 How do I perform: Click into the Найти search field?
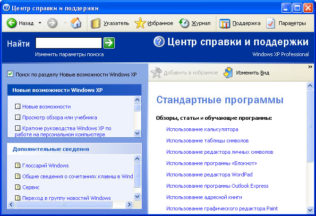tap(68, 43)
